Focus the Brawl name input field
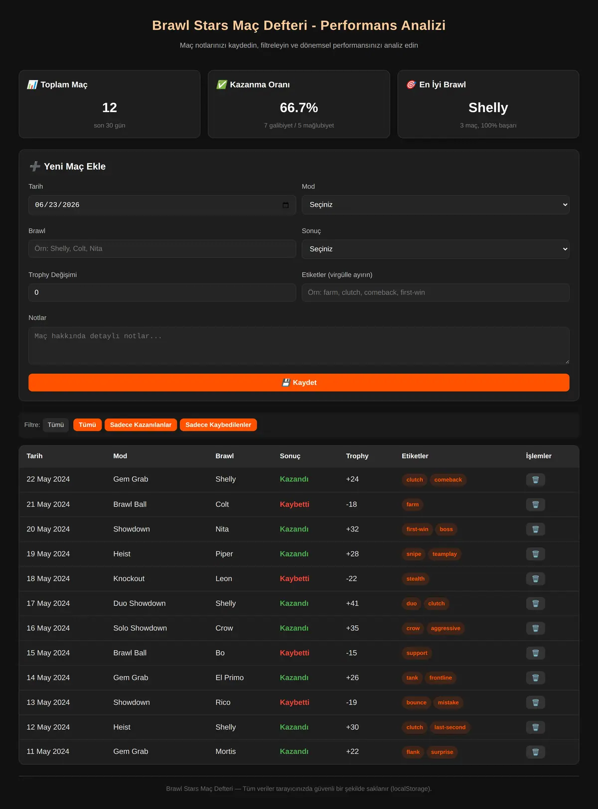 [x=162, y=249]
